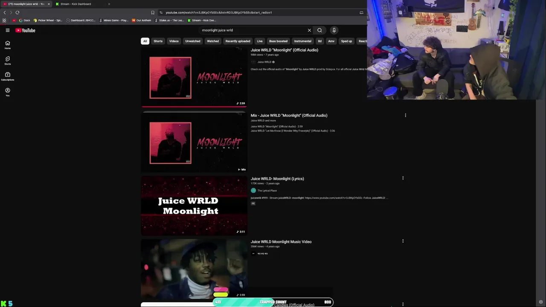Bookmark this page via bookmark icon
The image size is (546, 307).
[x=153, y=12]
